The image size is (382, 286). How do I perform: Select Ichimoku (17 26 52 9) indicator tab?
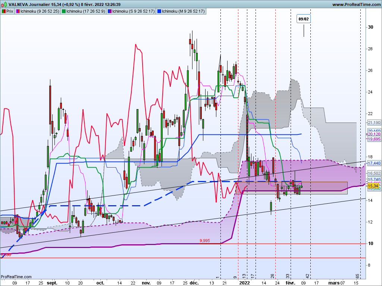click(x=83, y=11)
